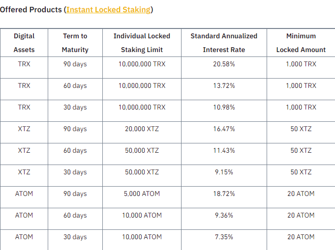Image resolution: width=335 pixels, height=250 pixels.
Task: Select the first 1,000 TRX minimum amount cell
Action: [x=301, y=64]
